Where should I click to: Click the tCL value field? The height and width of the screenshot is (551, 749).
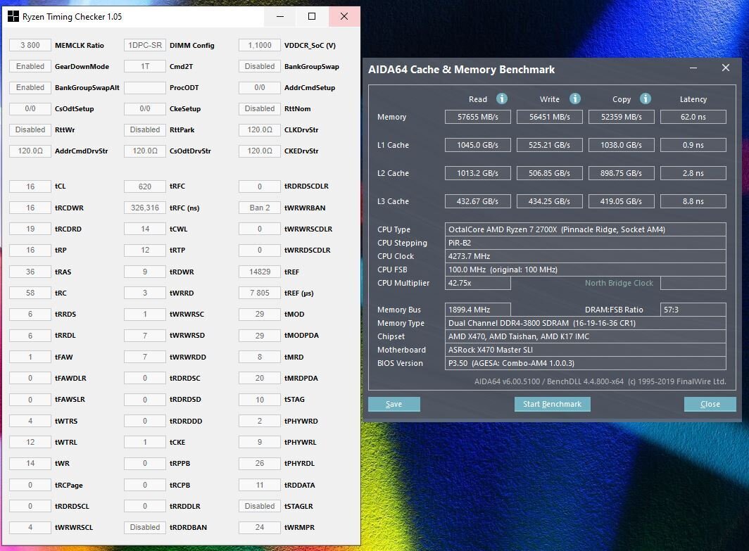click(30, 186)
